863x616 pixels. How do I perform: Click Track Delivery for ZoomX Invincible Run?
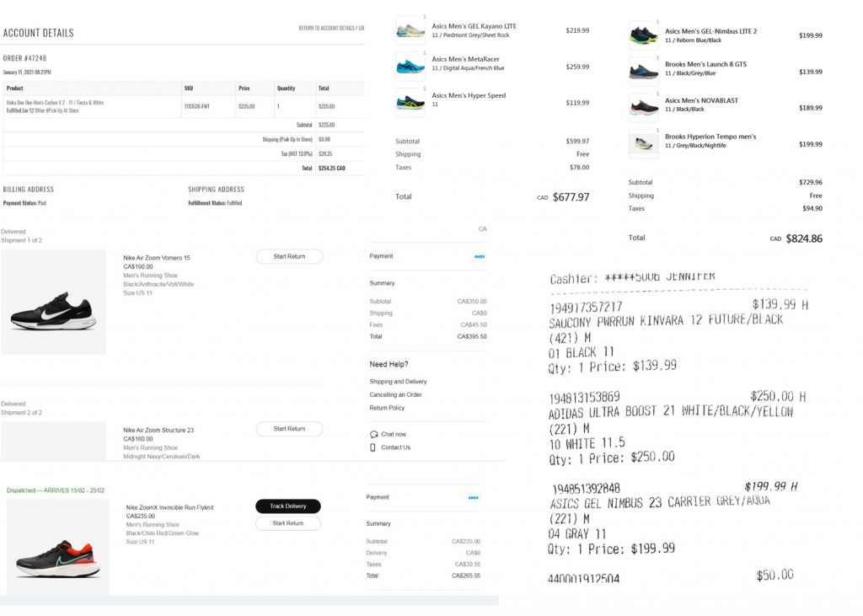(288, 506)
